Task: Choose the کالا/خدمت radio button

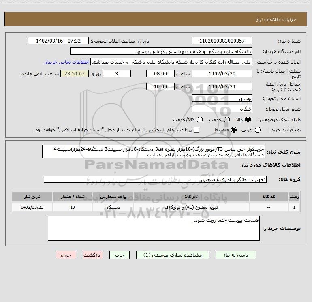Action: pyautogui.click(x=200, y=120)
